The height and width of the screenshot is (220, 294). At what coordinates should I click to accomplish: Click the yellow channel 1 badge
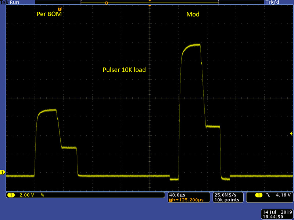point(11,195)
